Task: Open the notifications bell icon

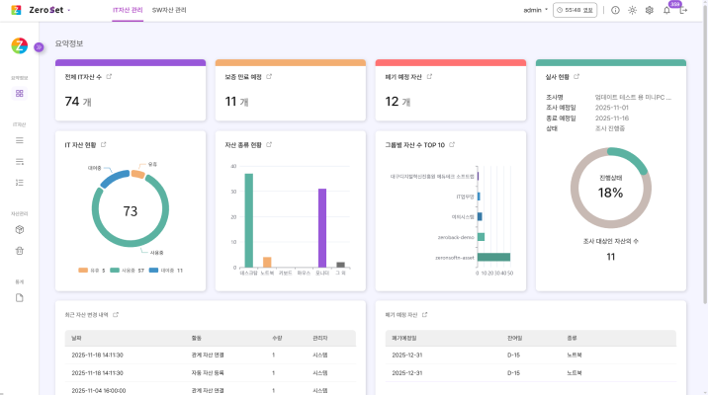Action: click(x=665, y=10)
